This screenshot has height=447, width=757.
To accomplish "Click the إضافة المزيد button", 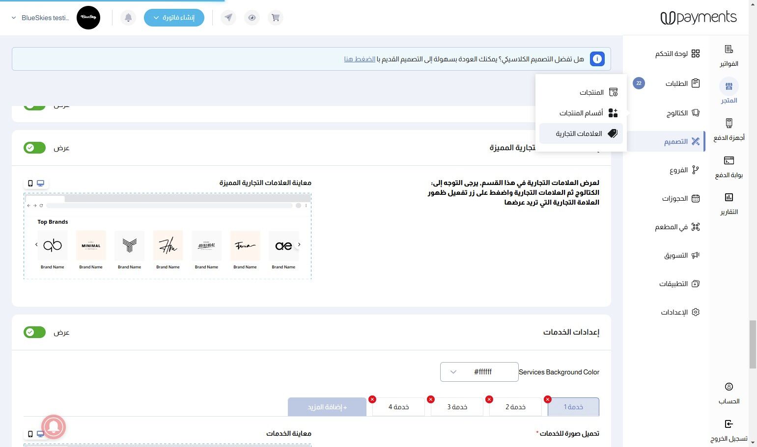I will 327,407.
